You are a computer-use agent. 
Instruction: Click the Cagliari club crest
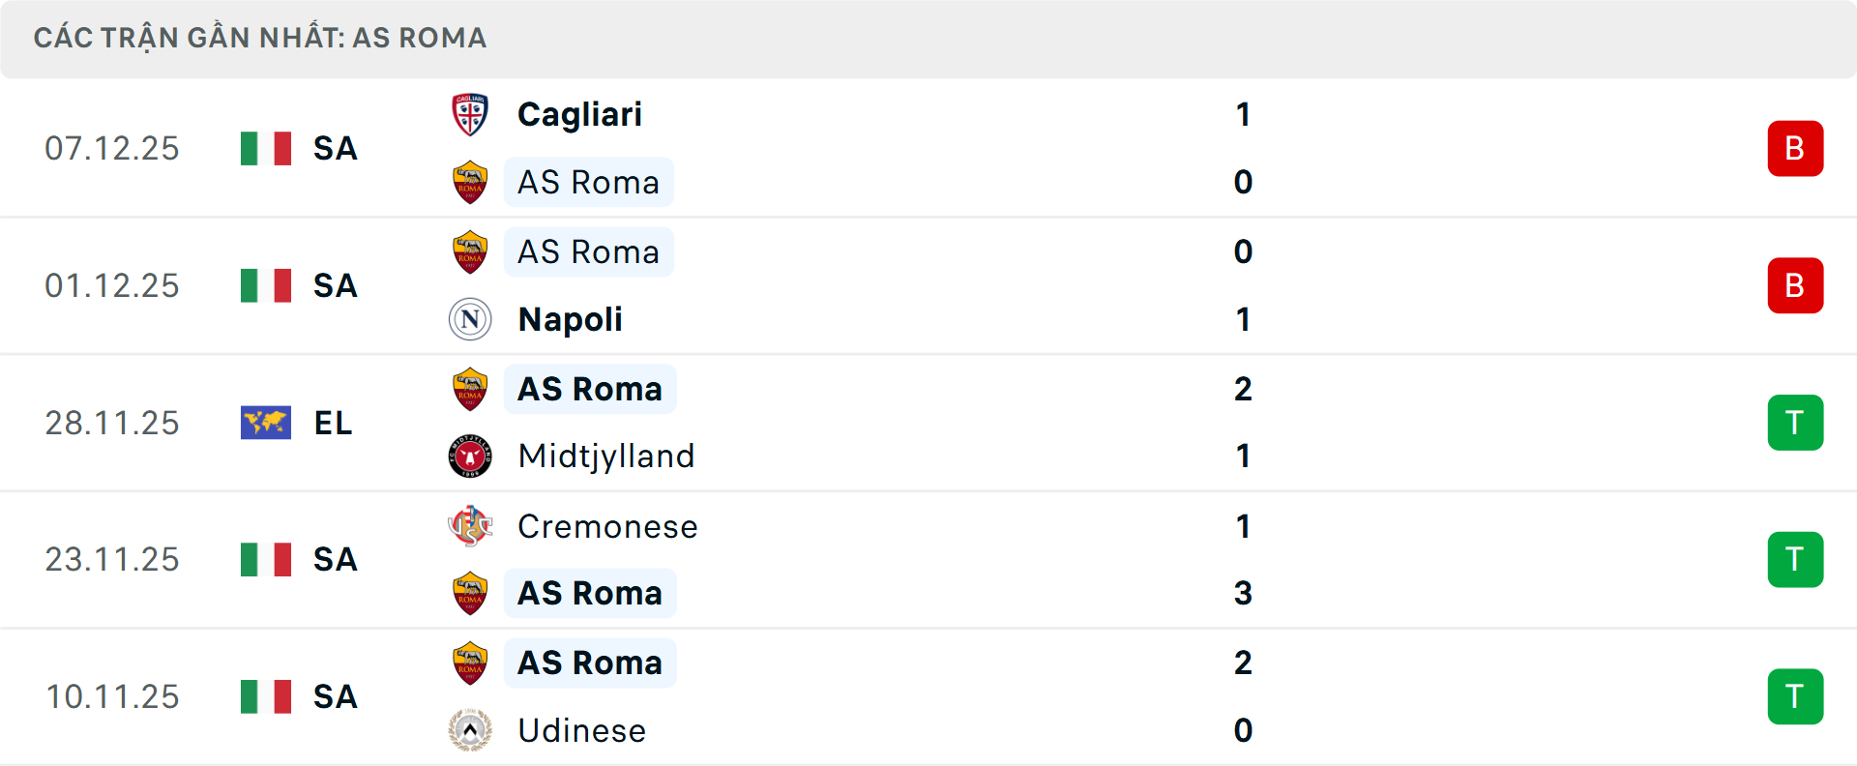click(471, 113)
